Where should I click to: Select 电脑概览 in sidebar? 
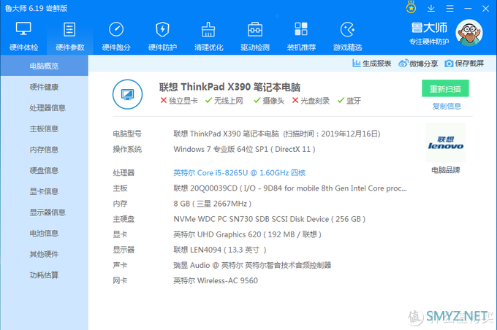pyautogui.click(x=44, y=66)
